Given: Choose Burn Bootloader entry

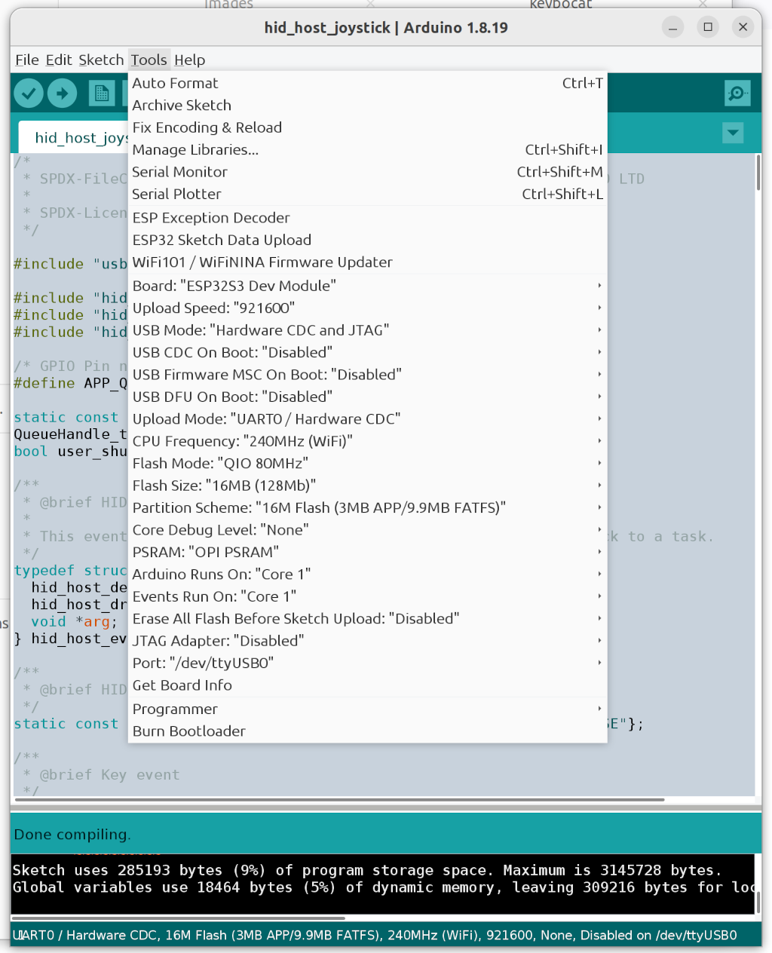Looking at the screenshot, I should pos(368,731).
